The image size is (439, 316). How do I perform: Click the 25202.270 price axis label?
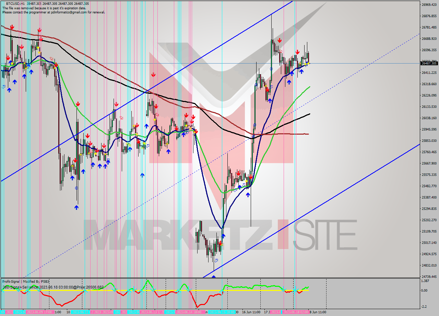coord(429,220)
